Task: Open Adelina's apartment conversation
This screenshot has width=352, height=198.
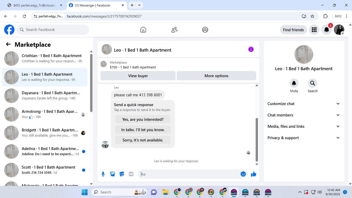Action: (45, 152)
